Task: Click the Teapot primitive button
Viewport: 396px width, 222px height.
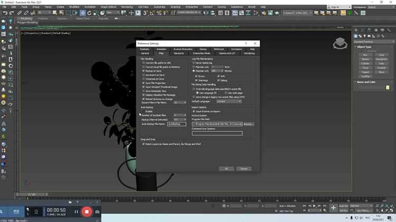Action: (x=365, y=72)
